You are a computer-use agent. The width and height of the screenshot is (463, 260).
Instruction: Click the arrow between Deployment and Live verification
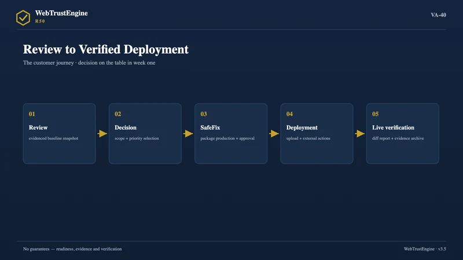[359, 133]
